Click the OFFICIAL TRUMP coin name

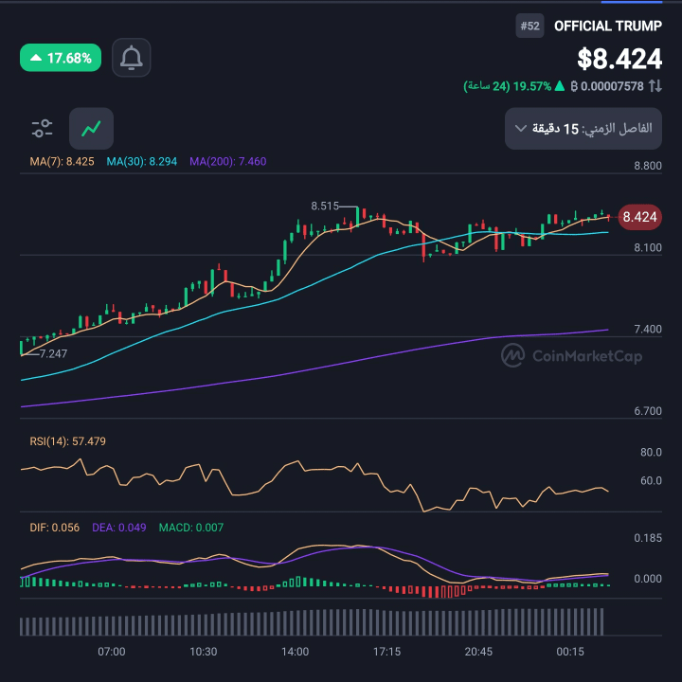pyautogui.click(x=607, y=26)
